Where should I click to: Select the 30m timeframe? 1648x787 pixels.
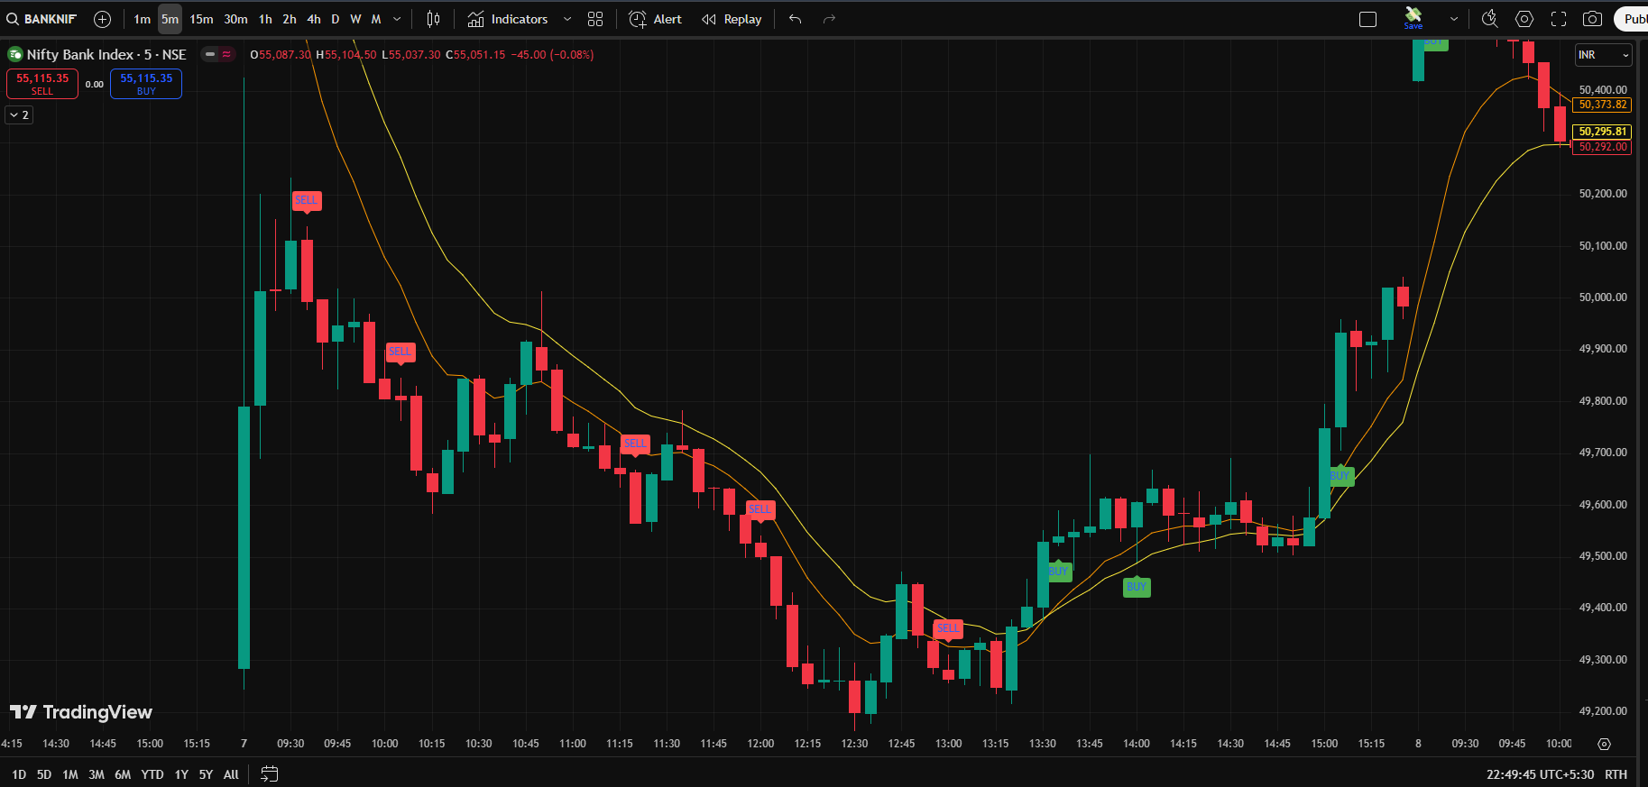[235, 19]
